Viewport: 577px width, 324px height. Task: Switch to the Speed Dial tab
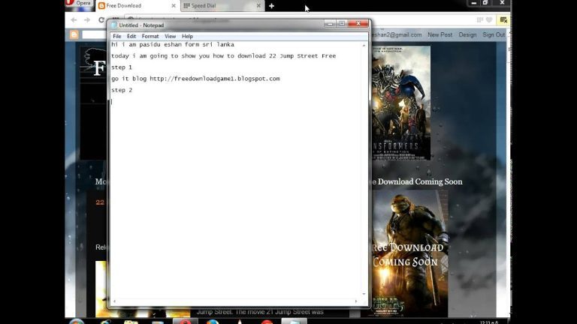(222, 6)
